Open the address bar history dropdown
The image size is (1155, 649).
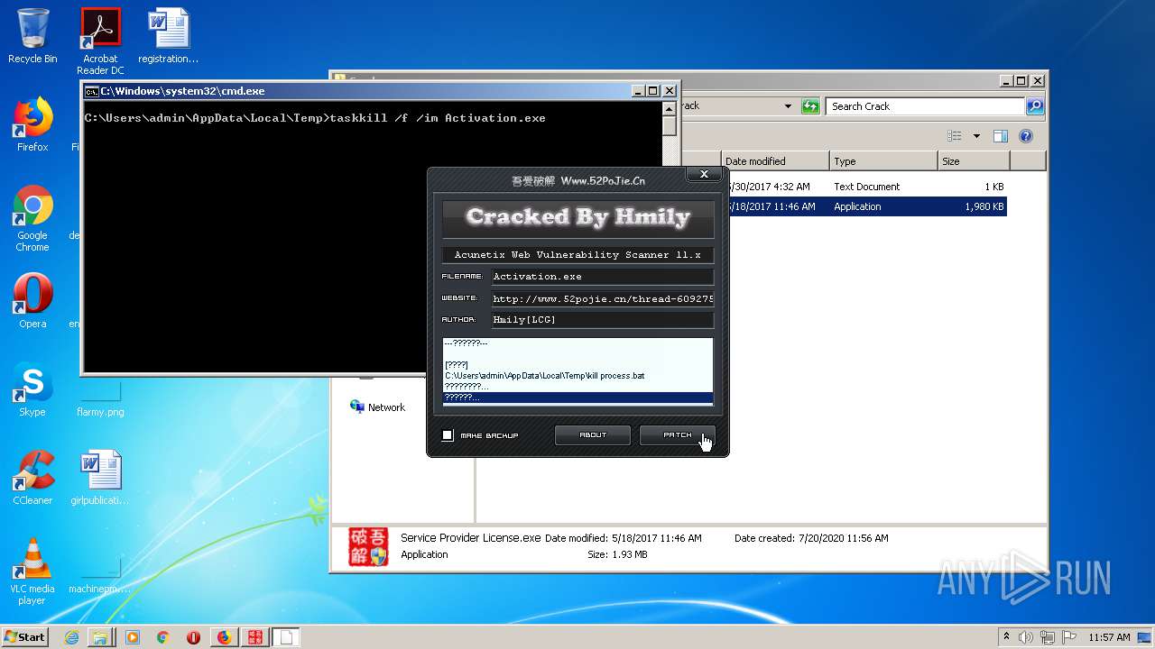[788, 106]
